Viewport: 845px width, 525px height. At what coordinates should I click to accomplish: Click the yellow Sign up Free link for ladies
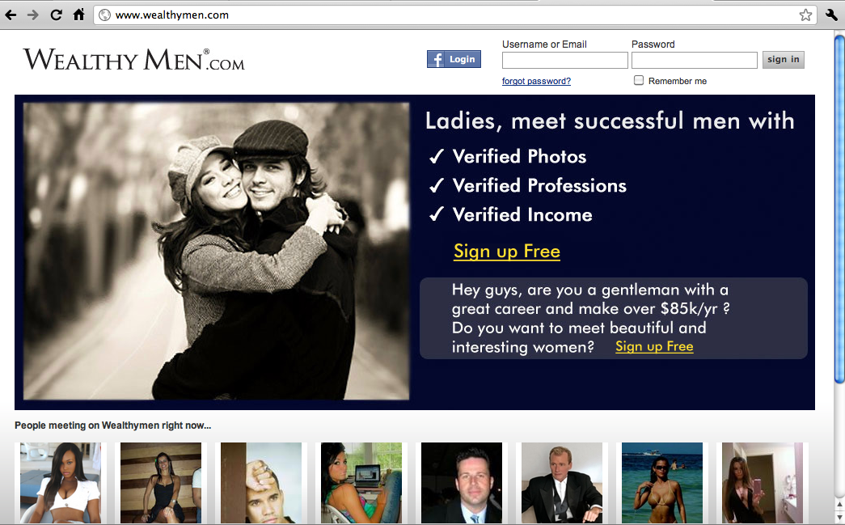pos(506,252)
